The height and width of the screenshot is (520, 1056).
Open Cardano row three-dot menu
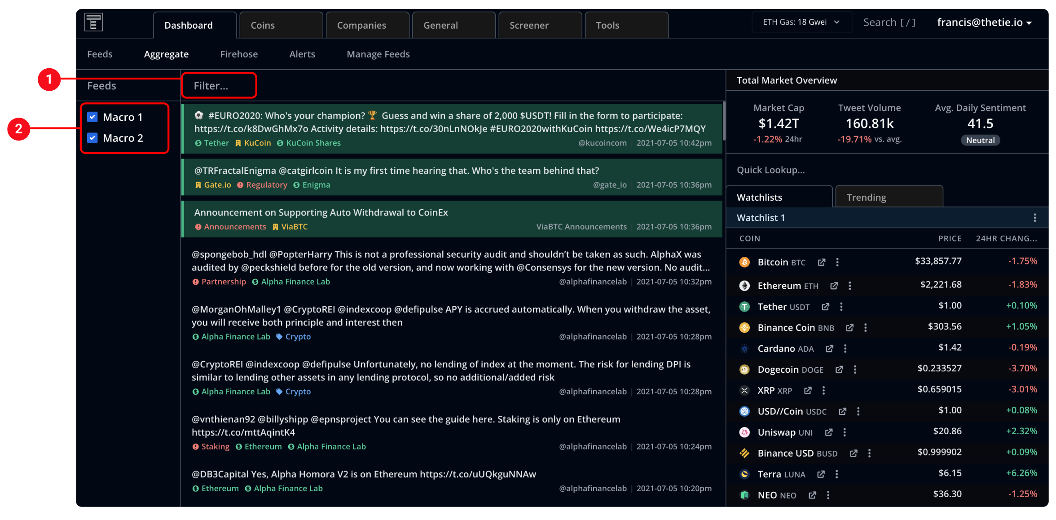pos(845,348)
